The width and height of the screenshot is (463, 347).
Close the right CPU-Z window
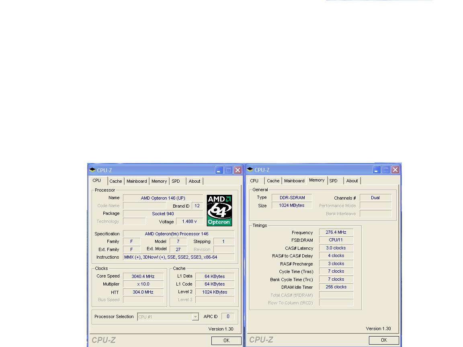coord(395,170)
